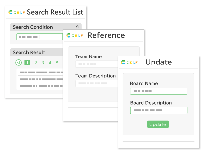Open page 4 of search results
205x154 pixels.
click(x=50, y=63)
